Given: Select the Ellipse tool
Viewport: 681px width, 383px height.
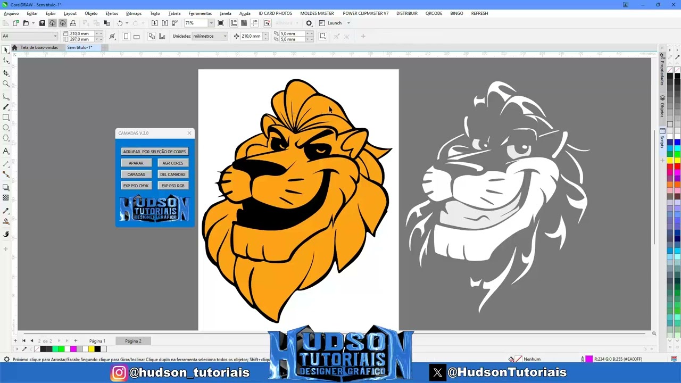Looking at the screenshot, I should [6, 128].
